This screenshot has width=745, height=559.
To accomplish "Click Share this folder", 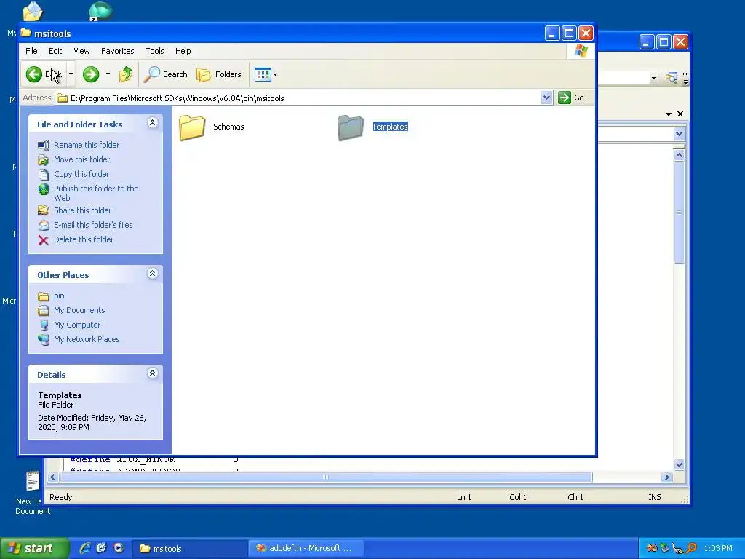I will coord(83,210).
